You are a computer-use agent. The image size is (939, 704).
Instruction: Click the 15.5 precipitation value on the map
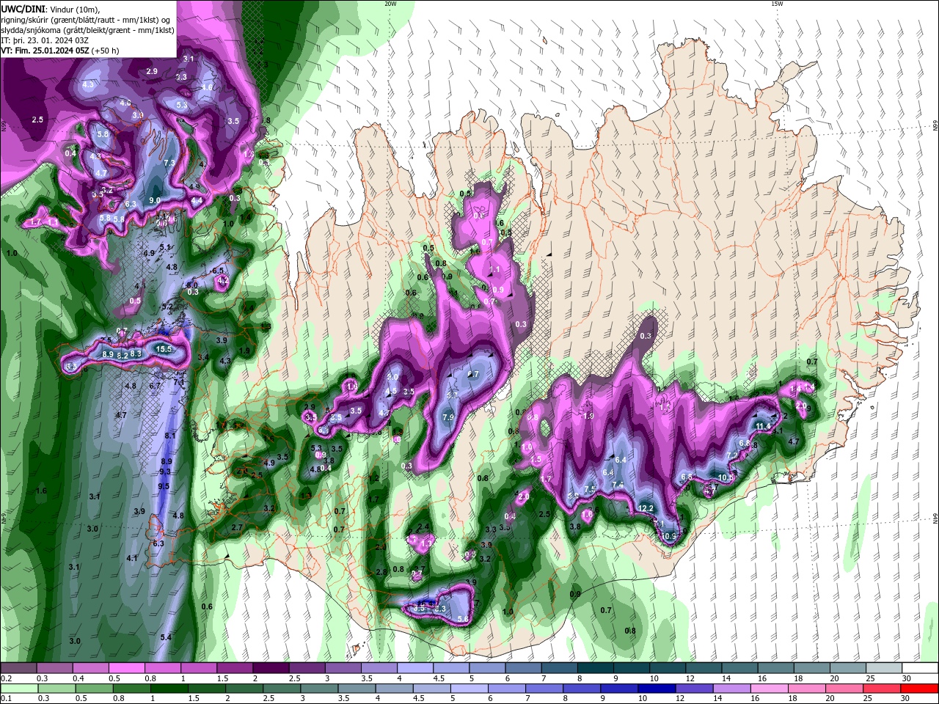click(x=164, y=350)
